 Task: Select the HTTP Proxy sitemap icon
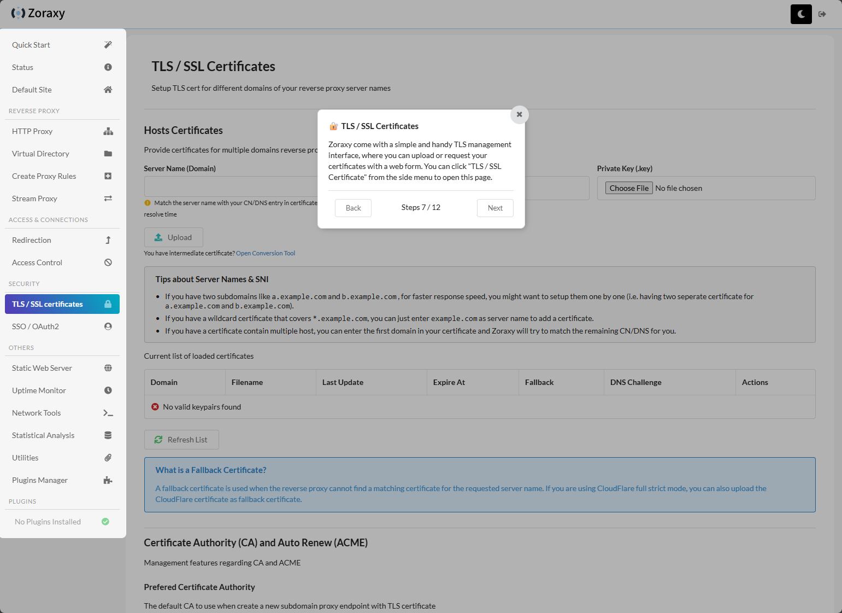click(x=108, y=131)
